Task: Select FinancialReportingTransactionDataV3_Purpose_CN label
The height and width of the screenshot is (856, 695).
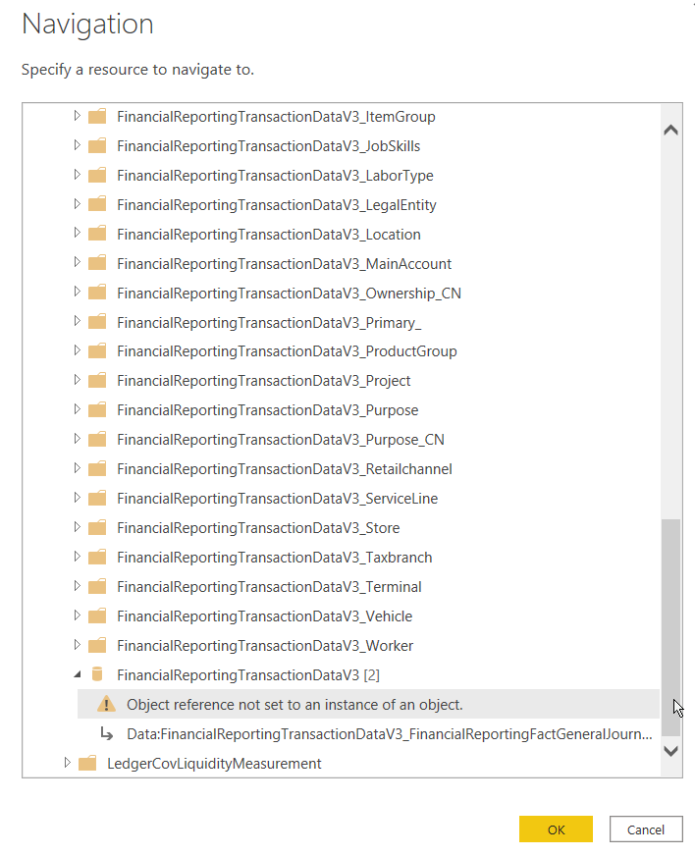Action: (281, 440)
